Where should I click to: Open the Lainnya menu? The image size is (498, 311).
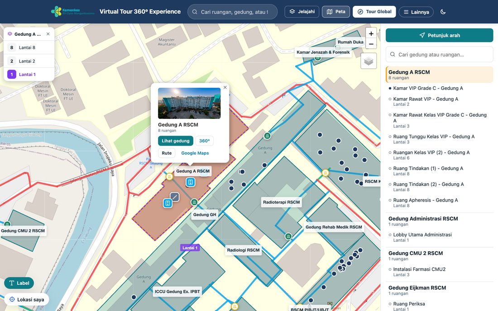click(416, 12)
